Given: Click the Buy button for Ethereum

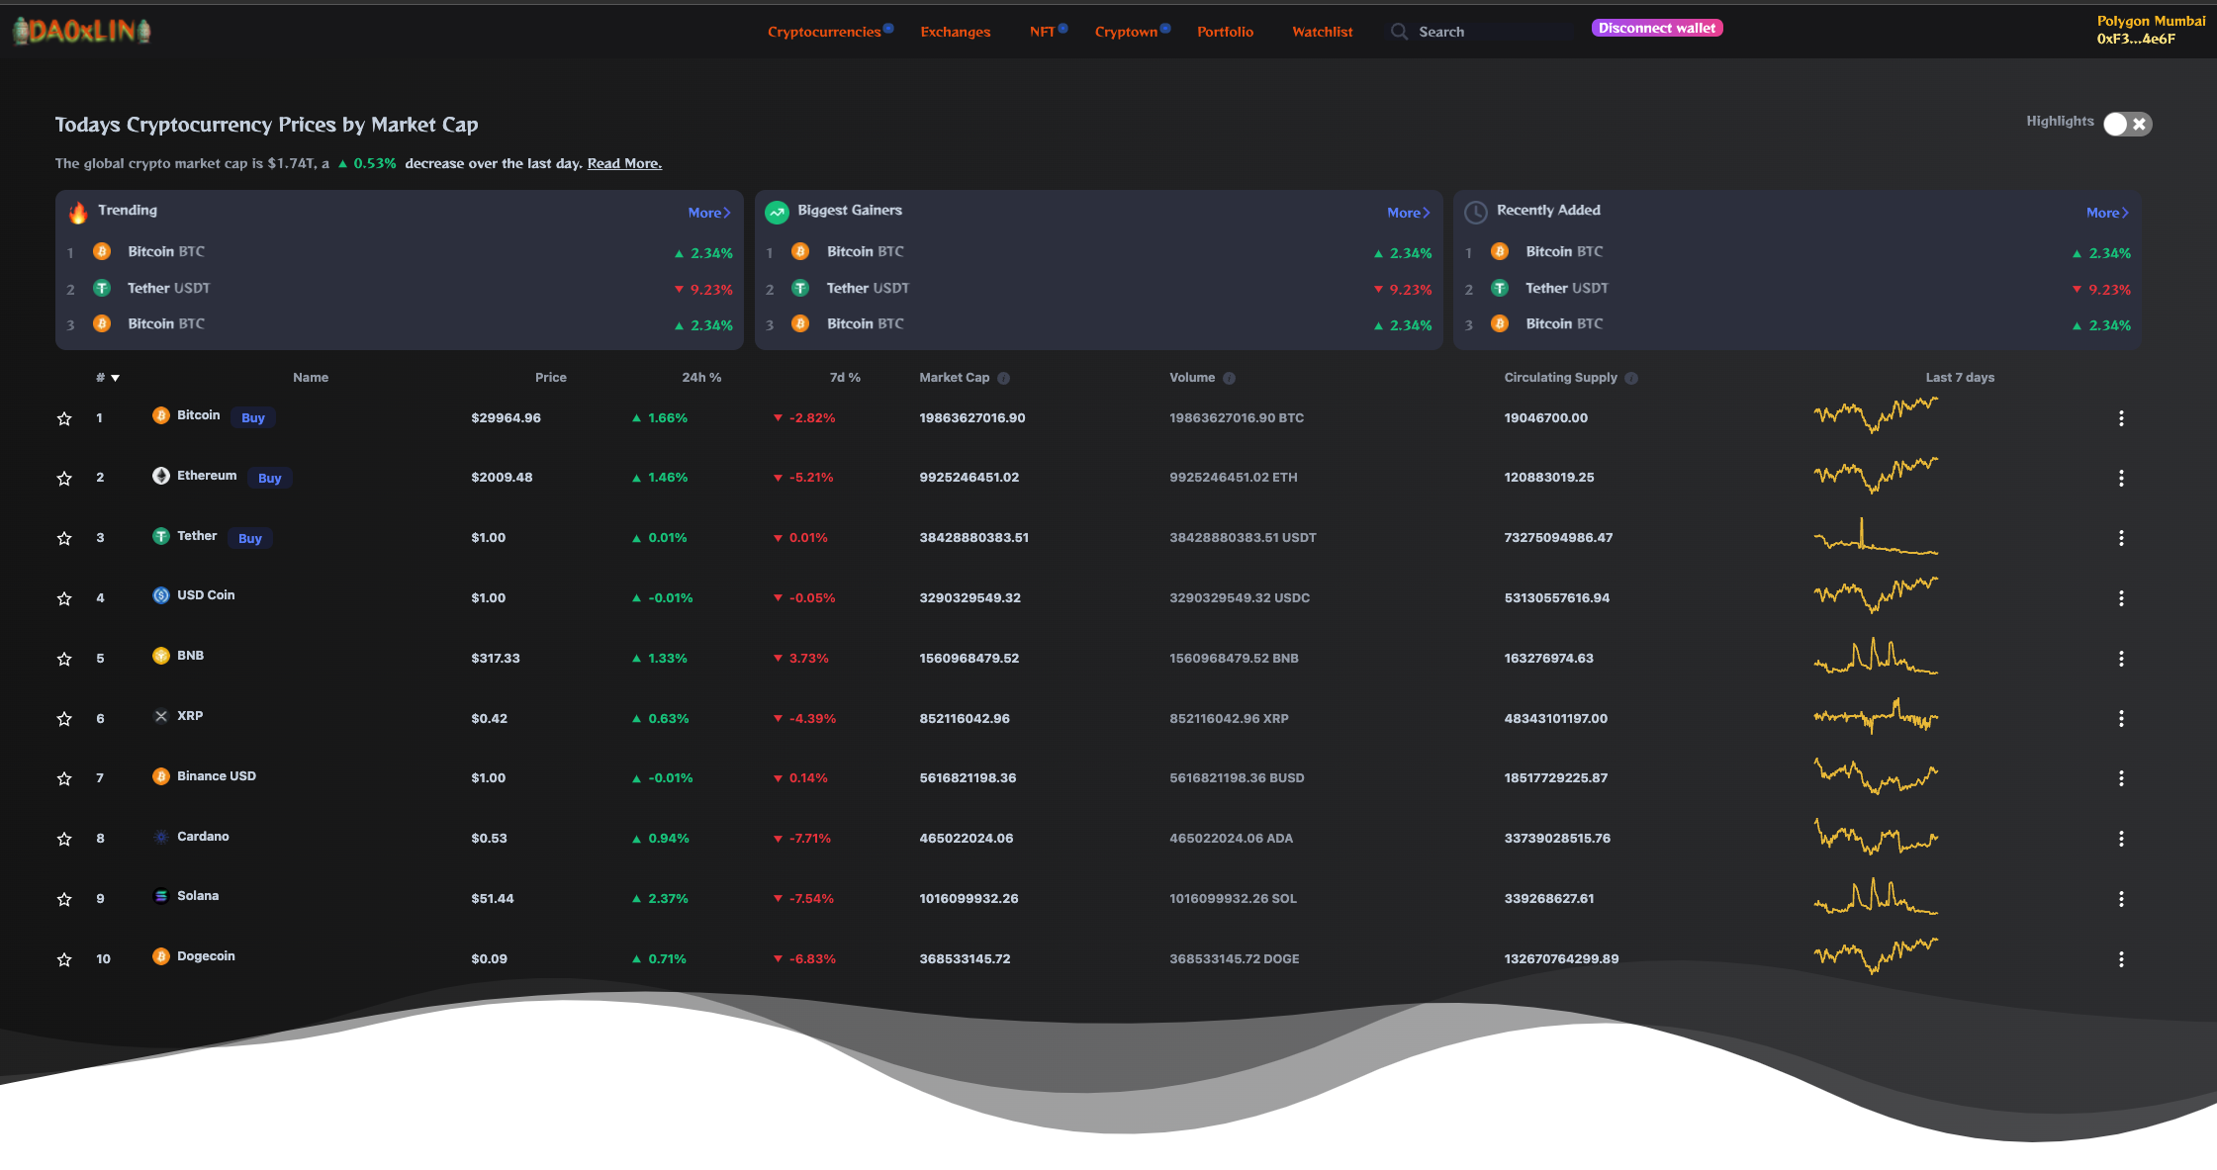Looking at the screenshot, I should pos(269,478).
